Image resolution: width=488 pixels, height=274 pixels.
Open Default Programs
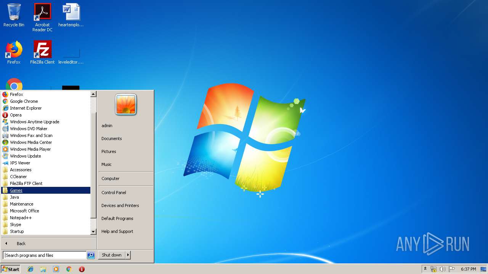(x=126, y=218)
